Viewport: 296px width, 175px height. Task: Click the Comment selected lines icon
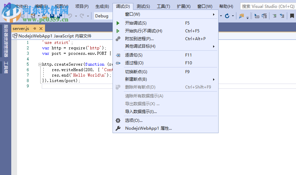tap(275, 16)
